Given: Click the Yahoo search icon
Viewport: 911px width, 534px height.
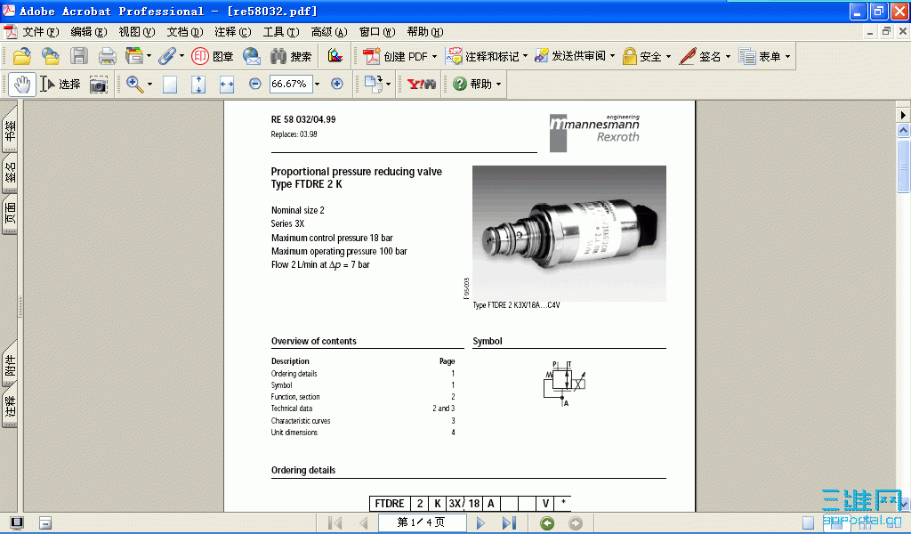Looking at the screenshot, I should [x=421, y=85].
